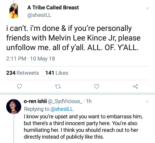Open the main tweet text about Melvin Lee Kince Jr
The image size is (155, 143).
pyautogui.click(x=73, y=38)
